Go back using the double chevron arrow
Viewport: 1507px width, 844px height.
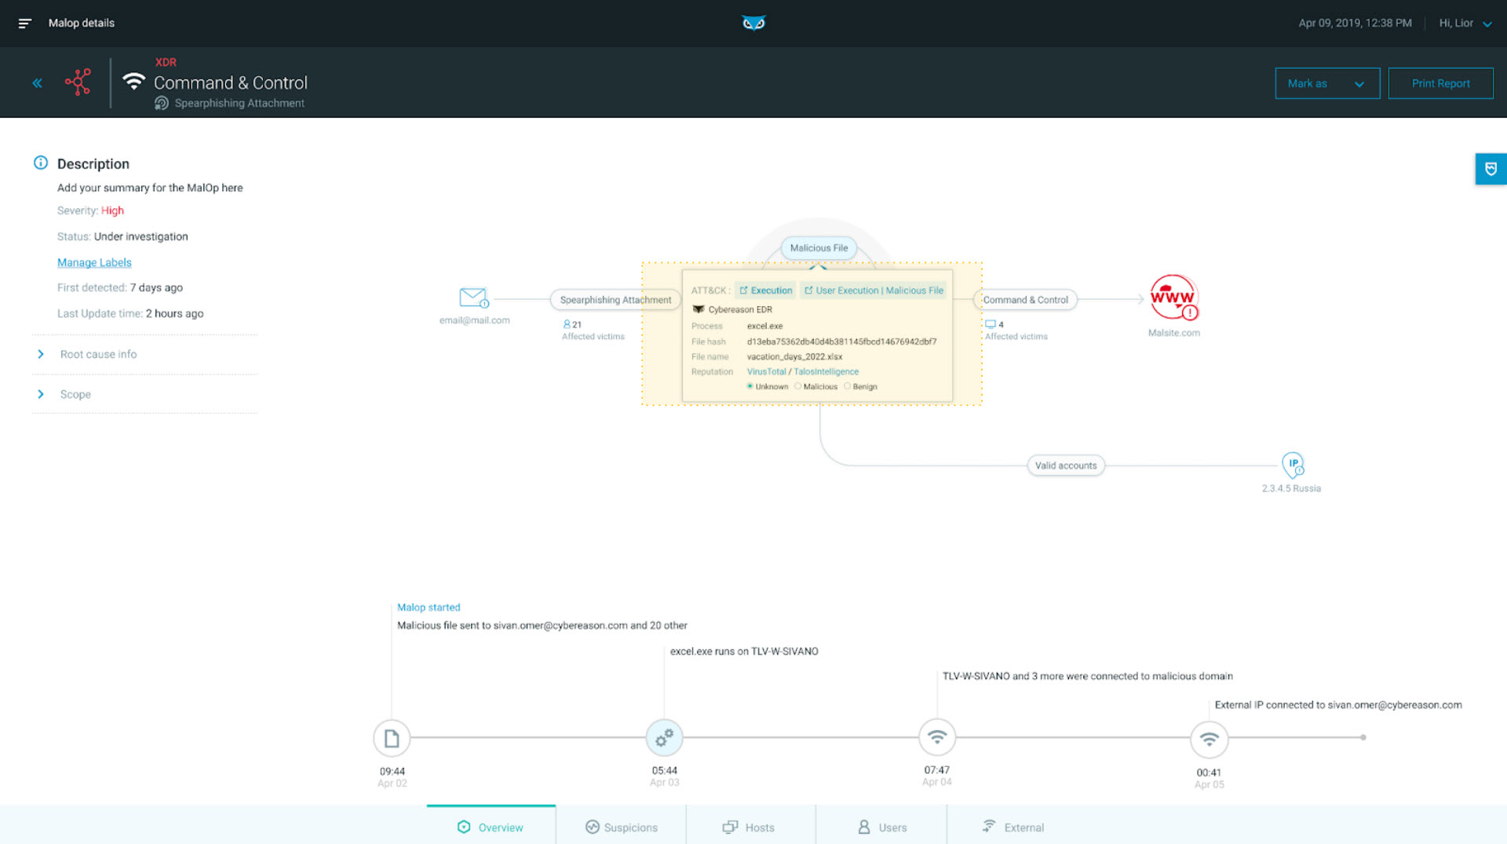[37, 83]
